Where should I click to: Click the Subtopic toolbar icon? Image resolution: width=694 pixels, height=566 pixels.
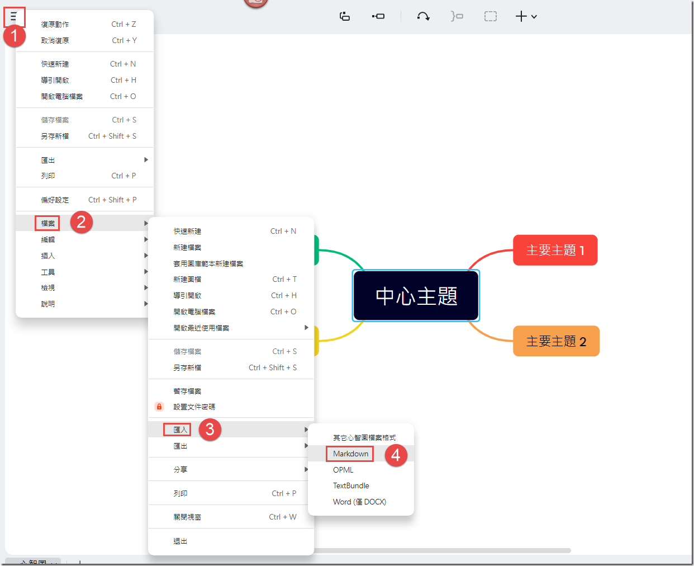pyautogui.click(x=378, y=16)
